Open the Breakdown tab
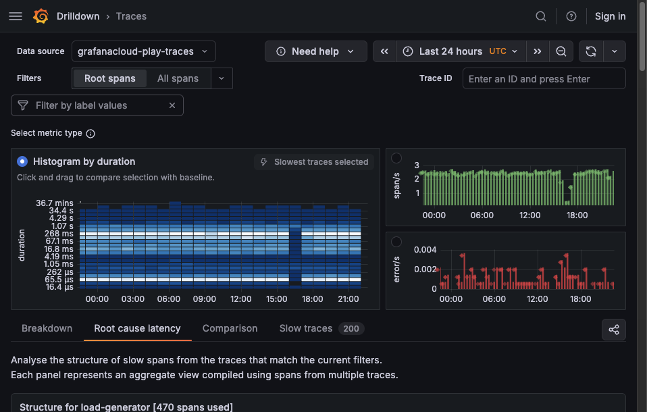The width and height of the screenshot is (647, 412). point(47,328)
